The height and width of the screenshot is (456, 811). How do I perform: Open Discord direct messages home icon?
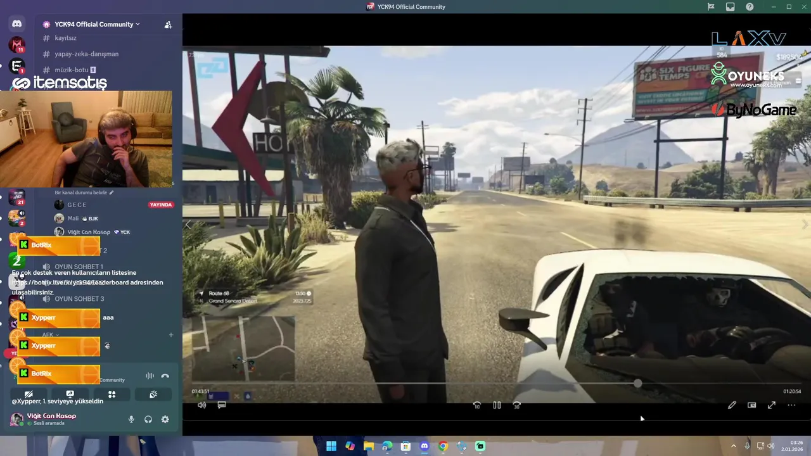coord(16,24)
